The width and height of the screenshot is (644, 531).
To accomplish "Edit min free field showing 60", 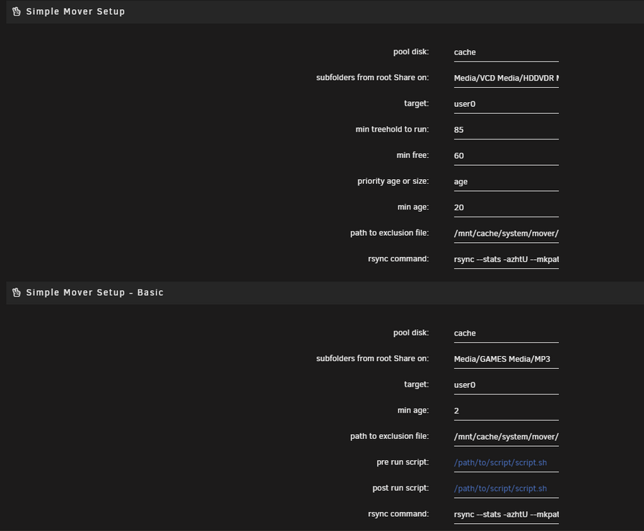I will (506, 156).
